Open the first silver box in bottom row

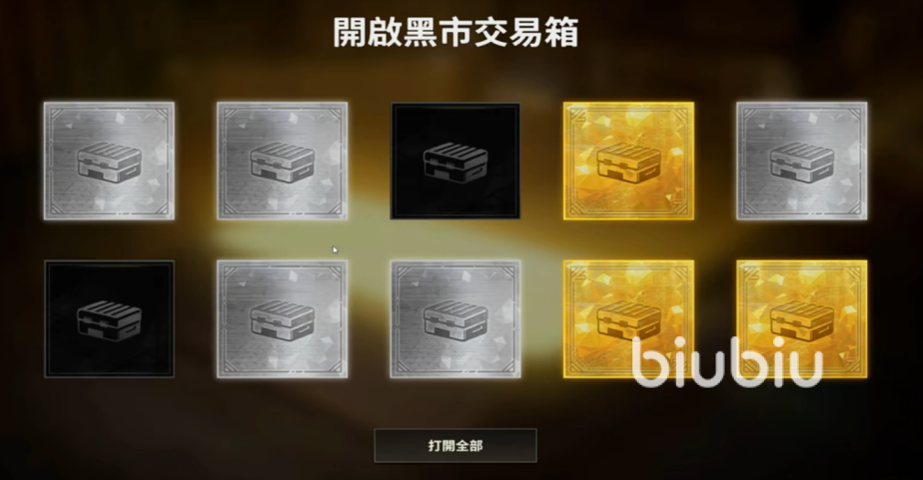[282, 318]
